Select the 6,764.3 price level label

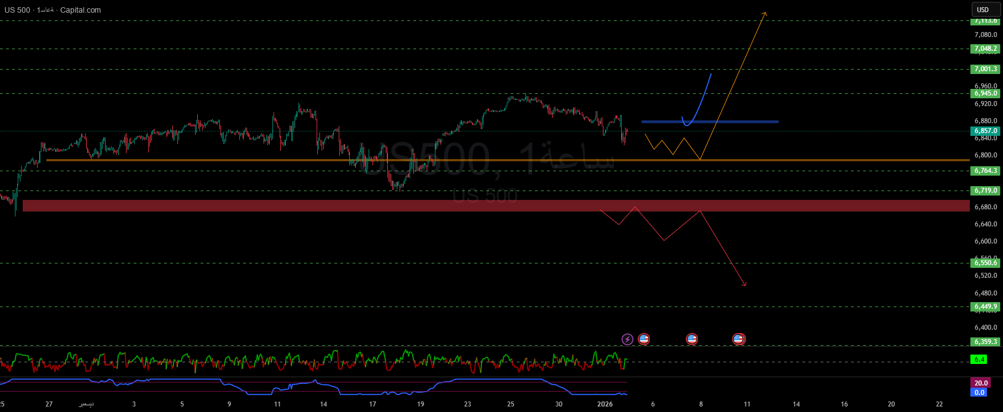point(985,171)
